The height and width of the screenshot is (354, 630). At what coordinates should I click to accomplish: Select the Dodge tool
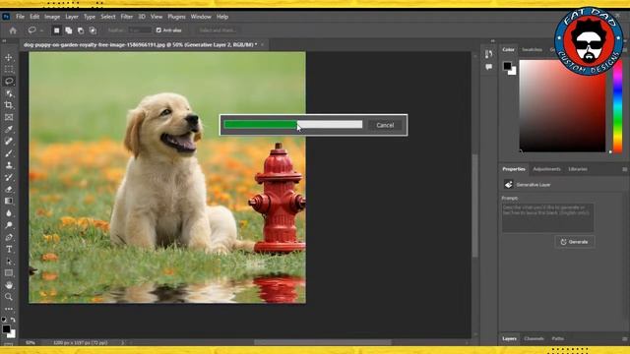pyautogui.click(x=9, y=225)
